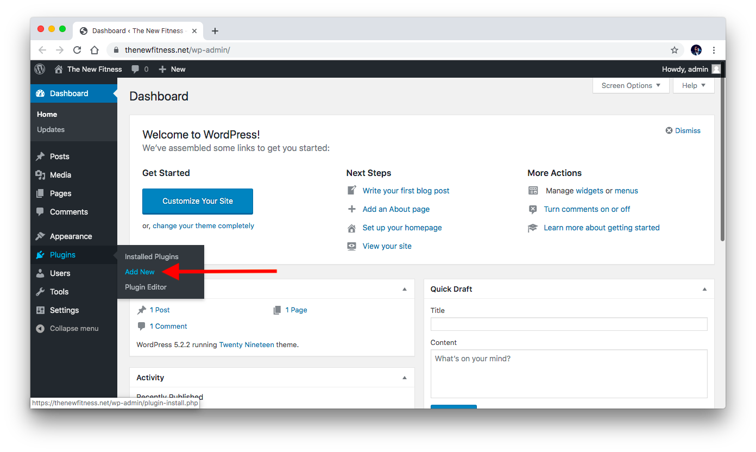The width and height of the screenshot is (756, 452).
Task: Click the plus icon beside Add an About page
Action: (352, 209)
